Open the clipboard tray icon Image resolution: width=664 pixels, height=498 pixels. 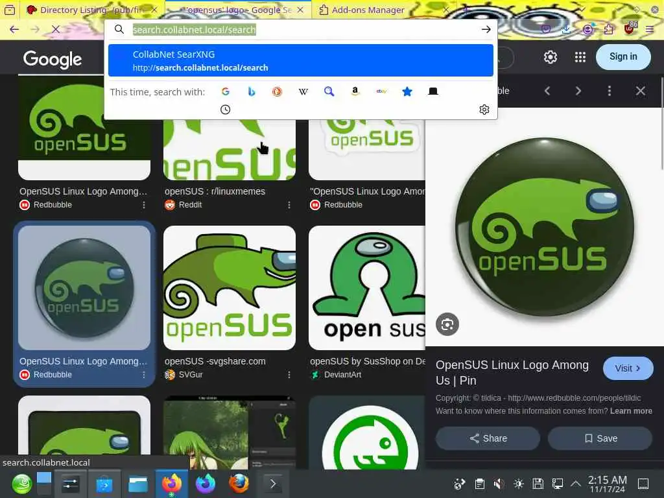pyautogui.click(x=479, y=484)
